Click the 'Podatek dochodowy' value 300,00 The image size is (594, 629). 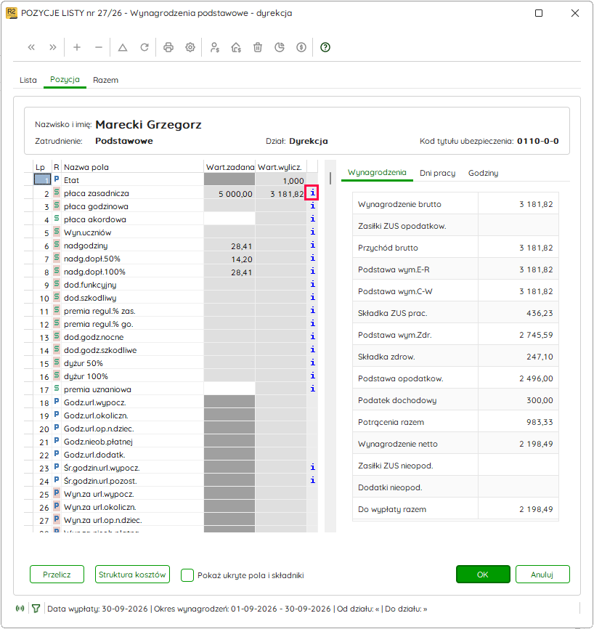click(x=540, y=400)
